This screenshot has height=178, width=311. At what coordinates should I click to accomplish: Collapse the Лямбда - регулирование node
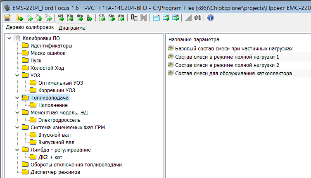coord(17,150)
